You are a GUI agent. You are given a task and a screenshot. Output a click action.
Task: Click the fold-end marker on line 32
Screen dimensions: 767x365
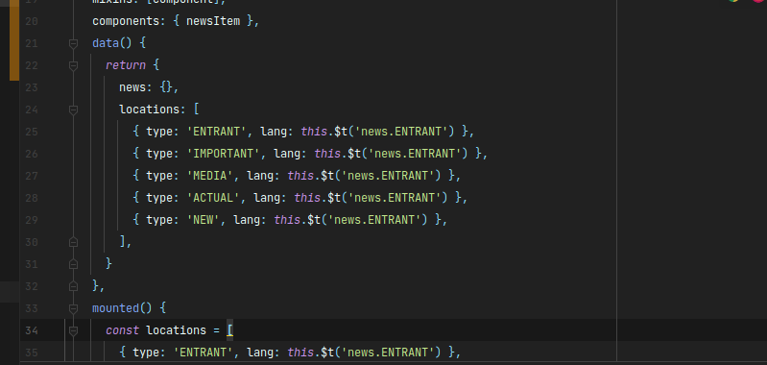pos(73,286)
